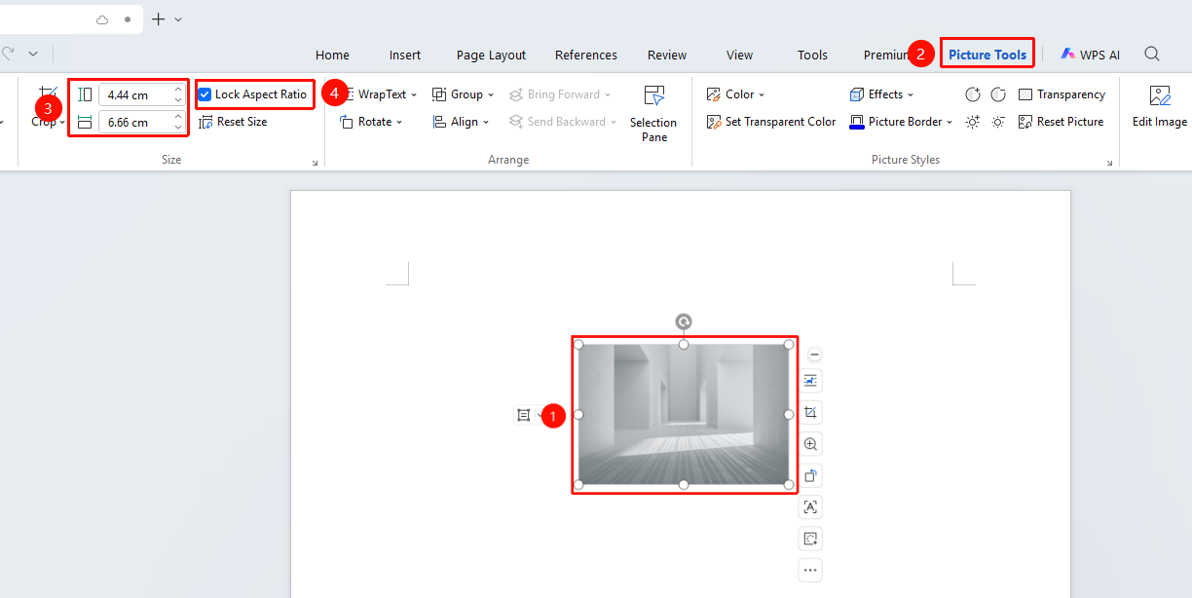Open the Picture Border dropdown arrow

(950, 122)
